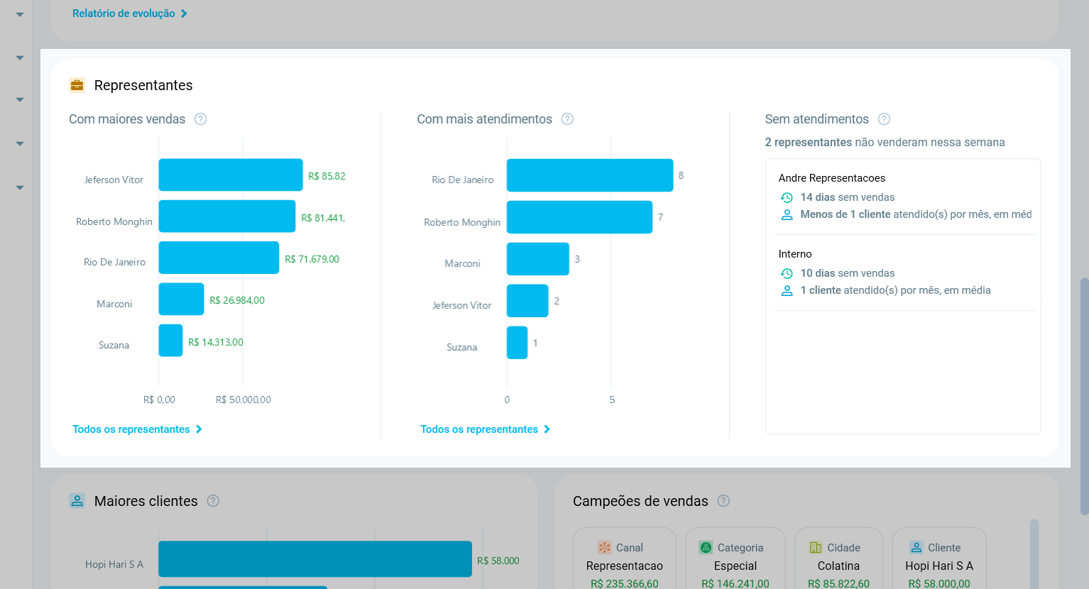Open help for Sem atendimentos
The image size is (1089, 589).
pos(884,119)
